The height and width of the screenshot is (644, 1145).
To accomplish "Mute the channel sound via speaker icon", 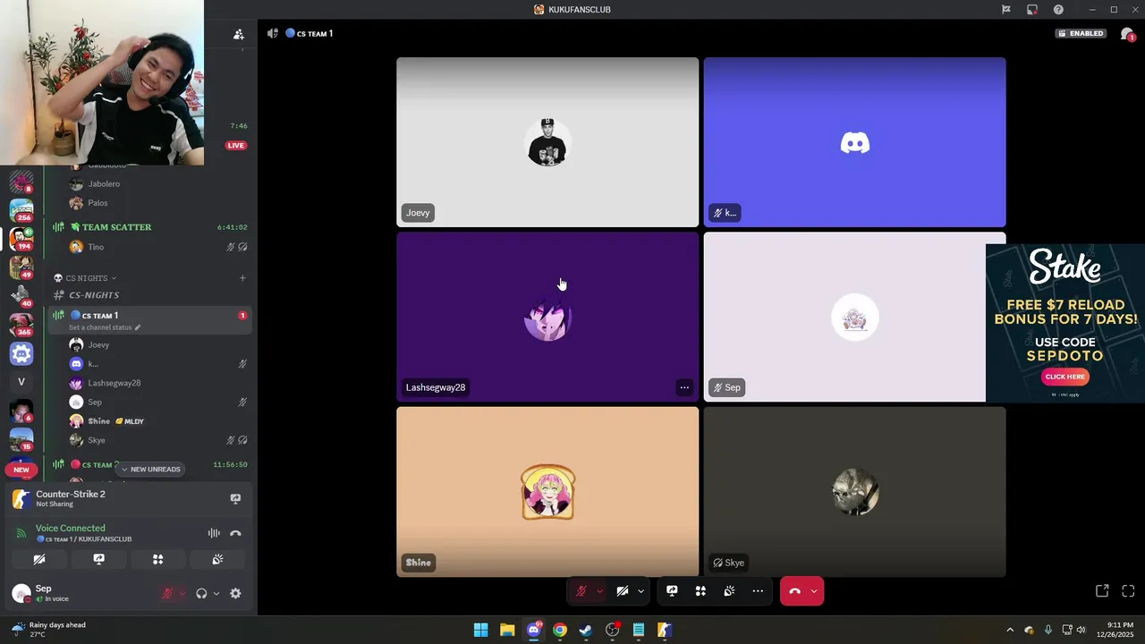I will (273, 33).
